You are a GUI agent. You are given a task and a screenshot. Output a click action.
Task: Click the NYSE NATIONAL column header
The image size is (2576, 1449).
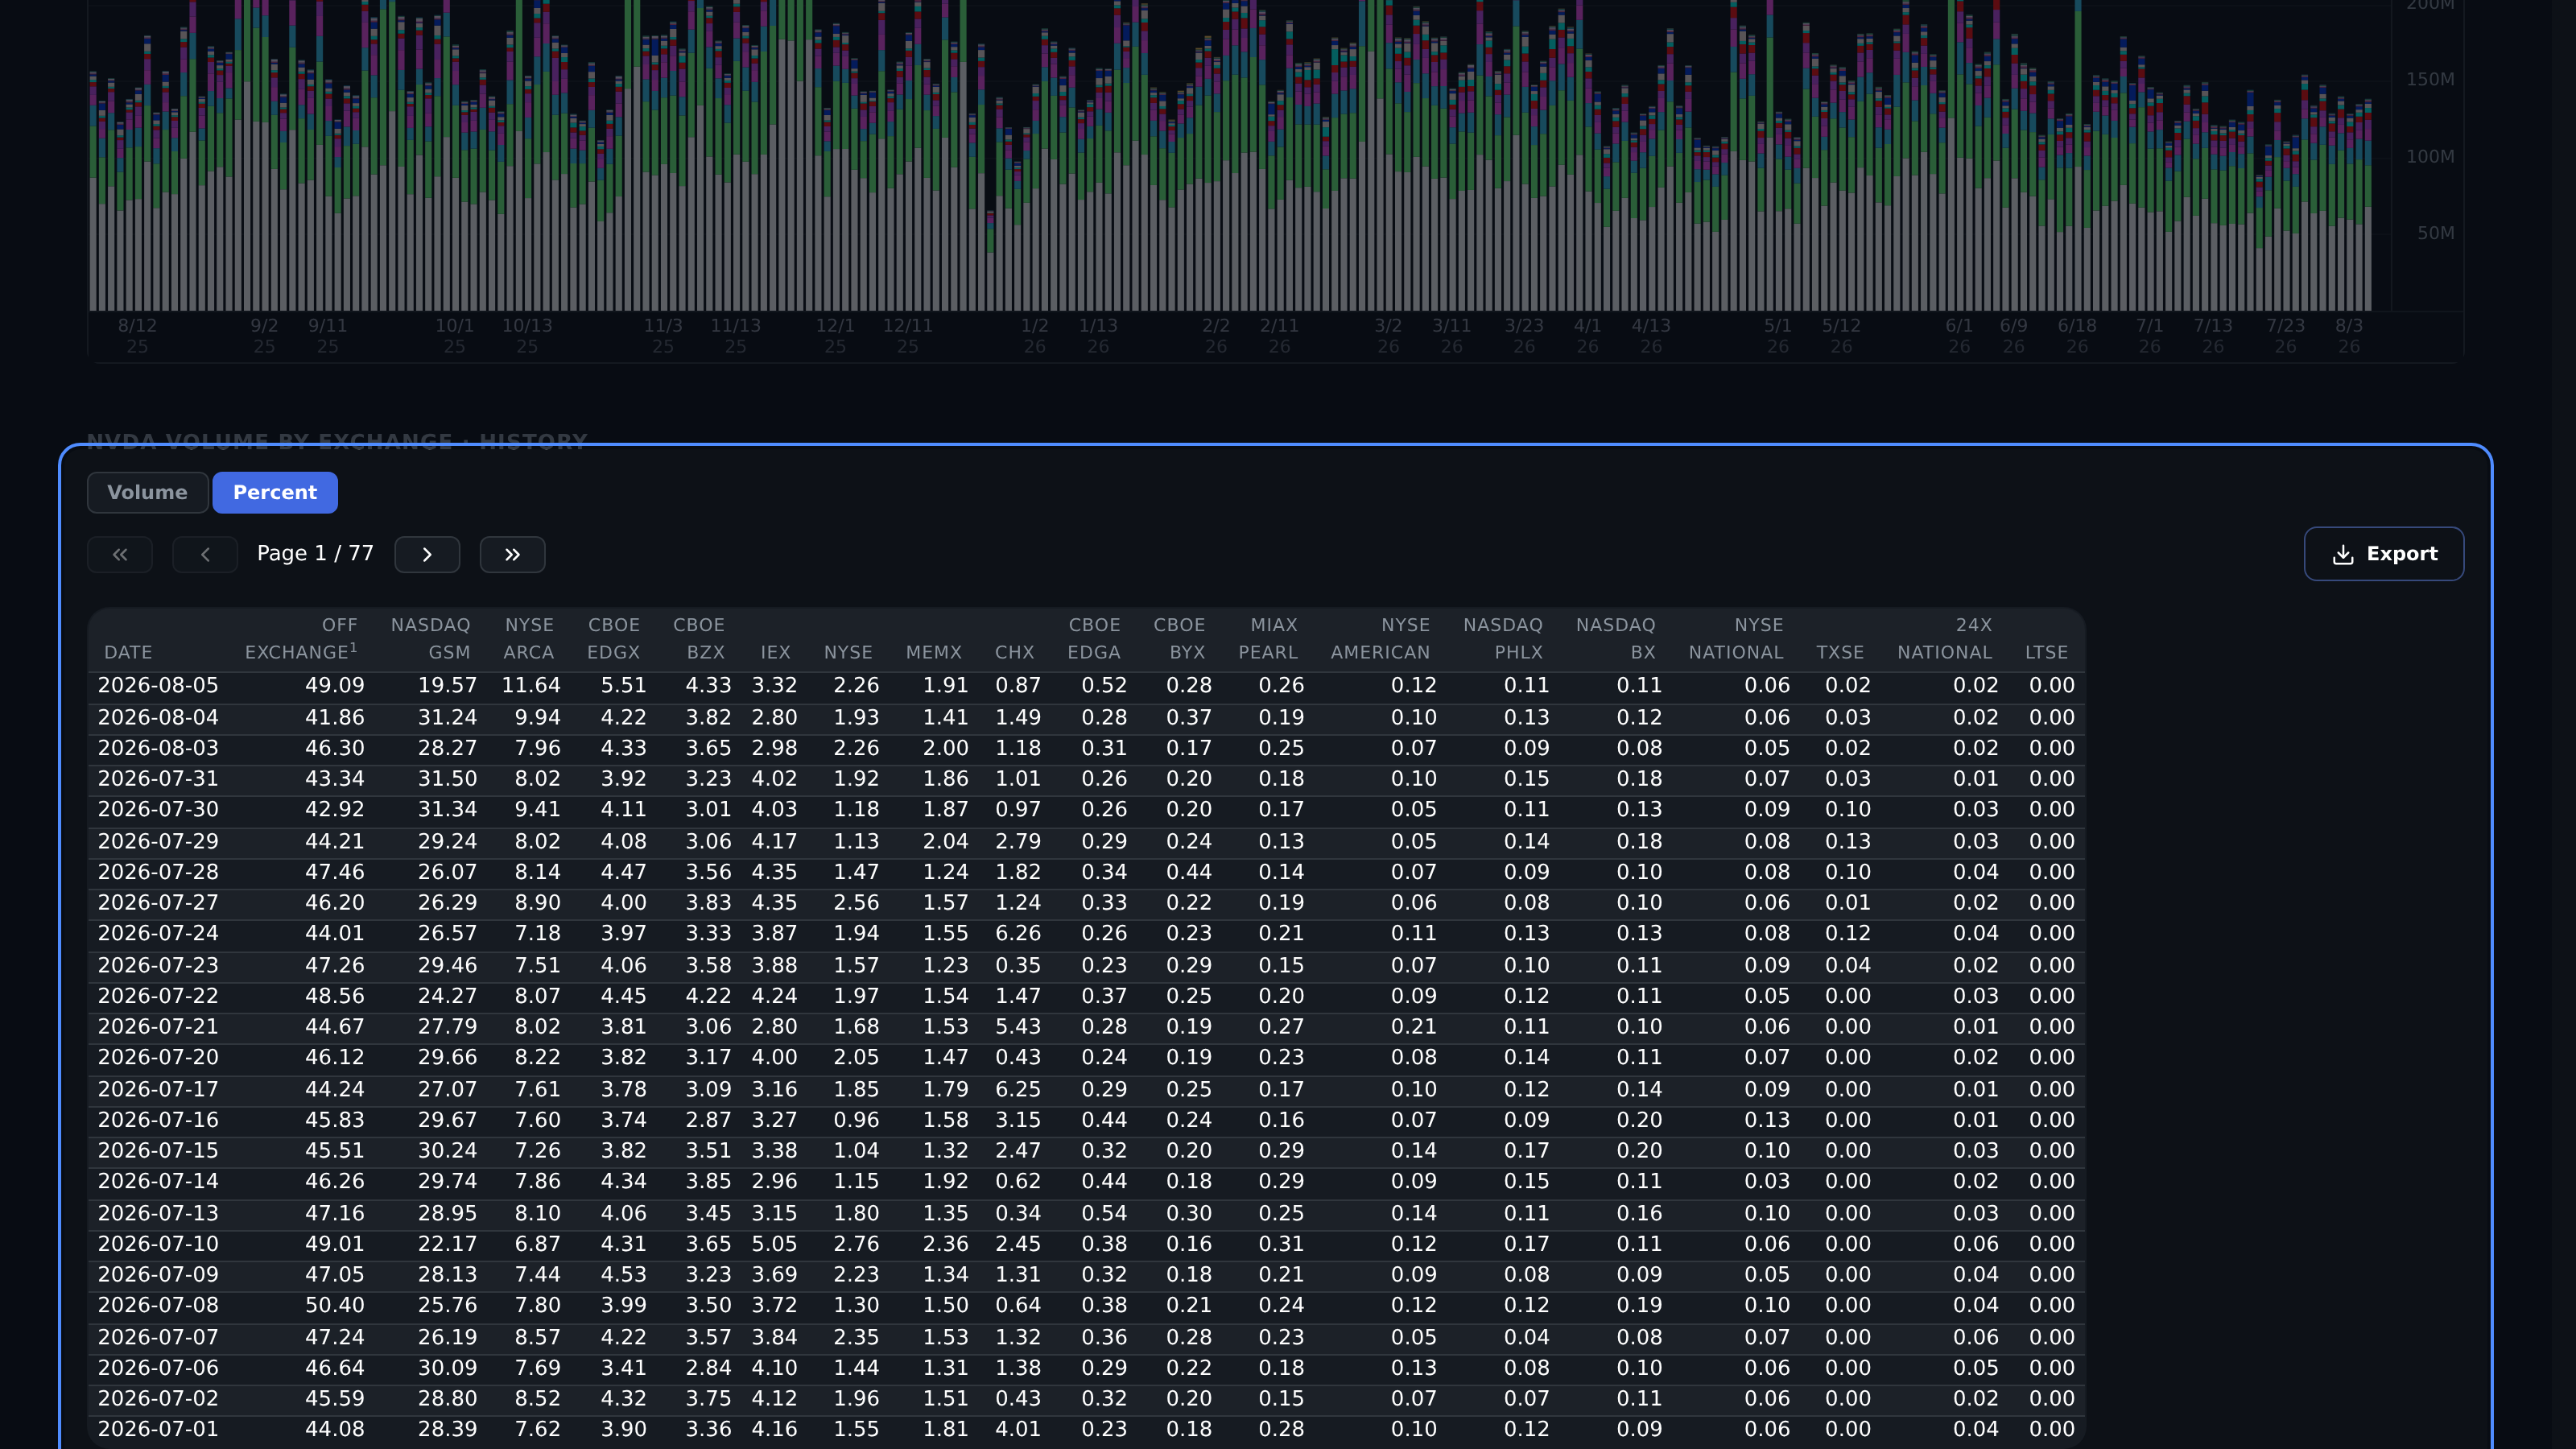point(1736,638)
